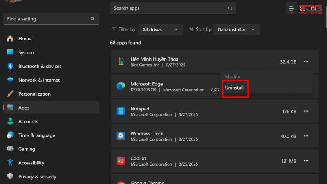Click the Riot Games, Inc publisher text
The image size is (327, 184).
point(145,65)
